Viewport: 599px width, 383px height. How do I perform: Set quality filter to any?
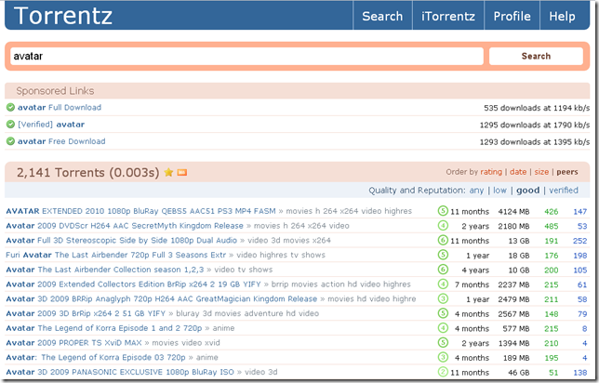[476, 191]
